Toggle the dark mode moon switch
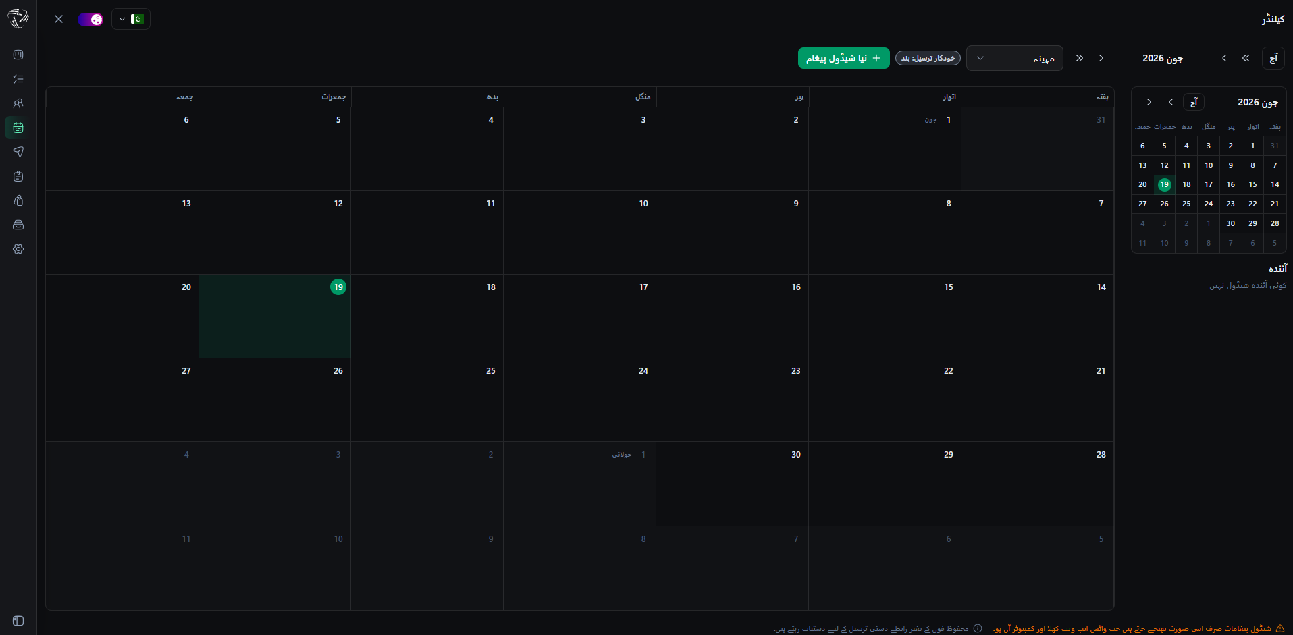The width and height of the screenshot is (1293, 635). pos(90,20)
